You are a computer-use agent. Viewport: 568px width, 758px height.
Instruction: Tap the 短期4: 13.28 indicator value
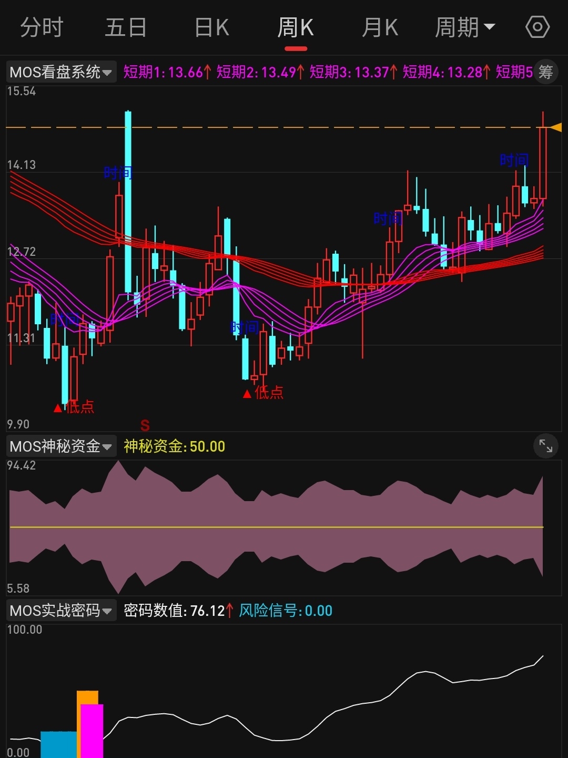pyautogui.click(x=447, y=72)
